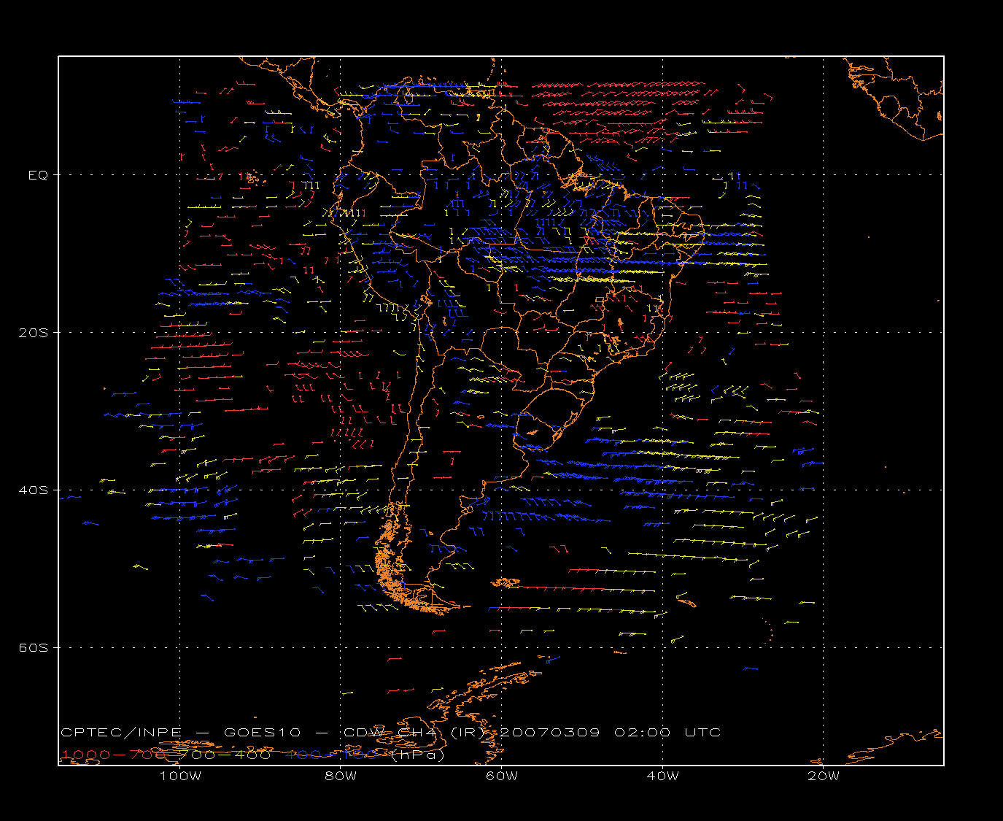Image resolution: width=1003 pixels, height=821 pixels.
Task: Click the CDW CH4 (IR) caption text
Action: coord(415,733)
